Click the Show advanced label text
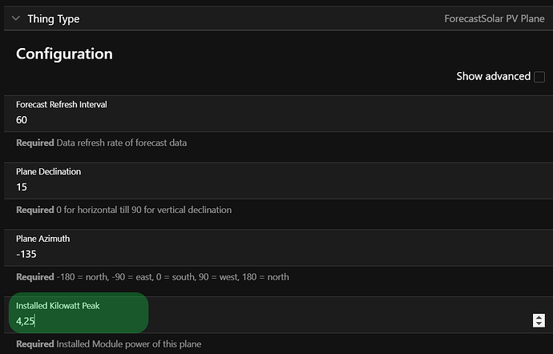The image size is (553, 354). [493, 76]
